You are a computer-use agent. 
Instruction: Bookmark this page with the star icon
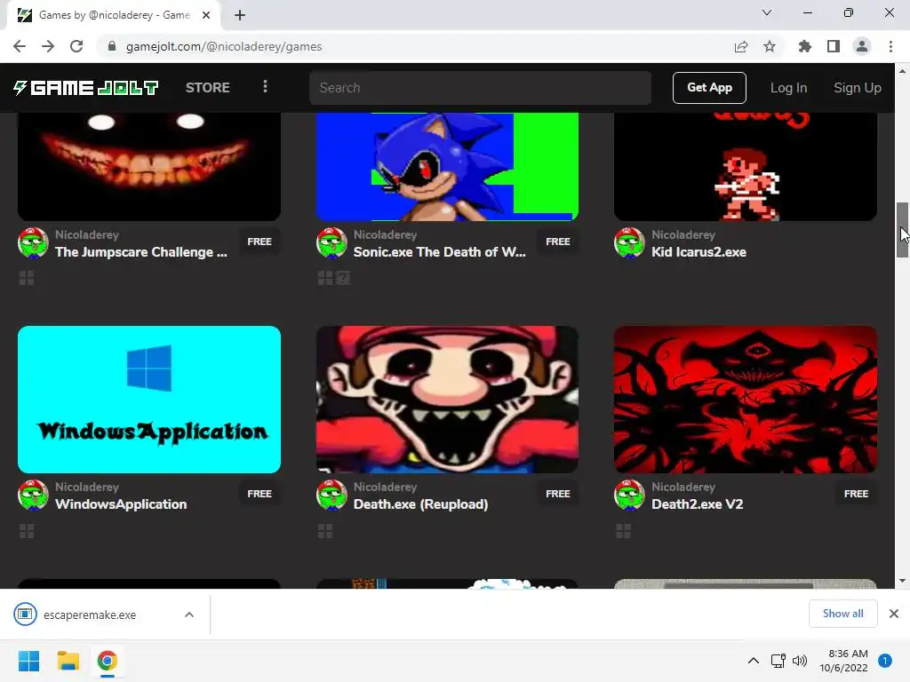770,46
